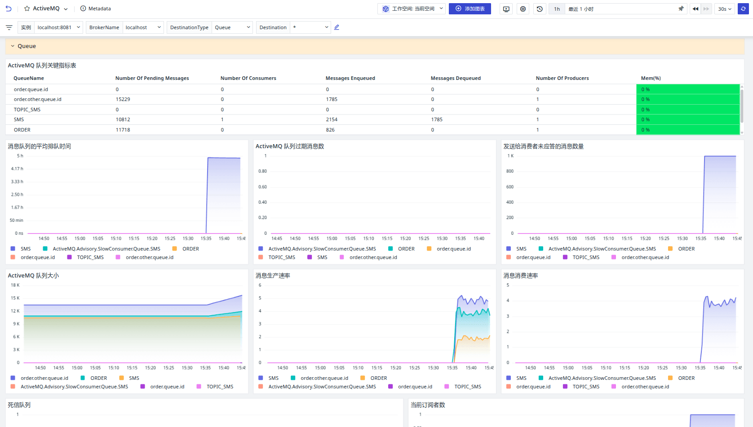
Task: Toggle order.other.queue.id legend in 未应答的消息数量 chart
Action: pos(645,257)
